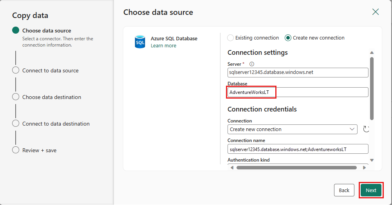Click the Azure SQL Database icon
The width and height of the screenshot is (392, 205).
coord(140,42)
